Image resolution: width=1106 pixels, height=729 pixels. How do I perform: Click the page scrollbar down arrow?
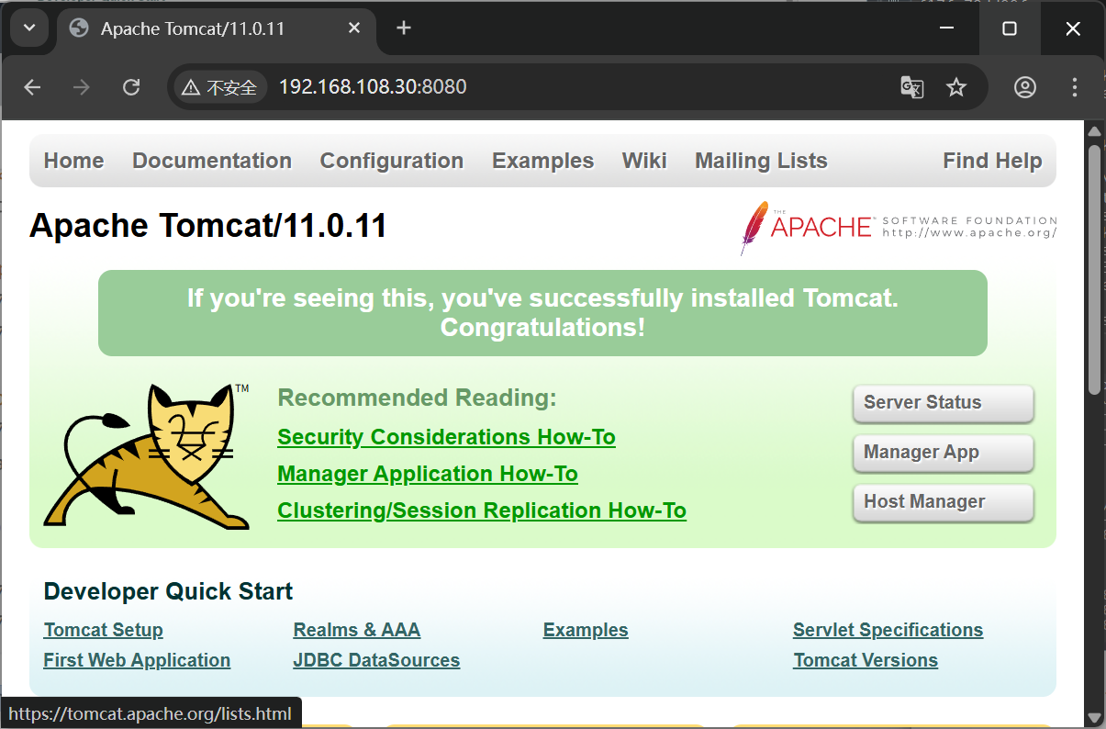click(1094, 716)
